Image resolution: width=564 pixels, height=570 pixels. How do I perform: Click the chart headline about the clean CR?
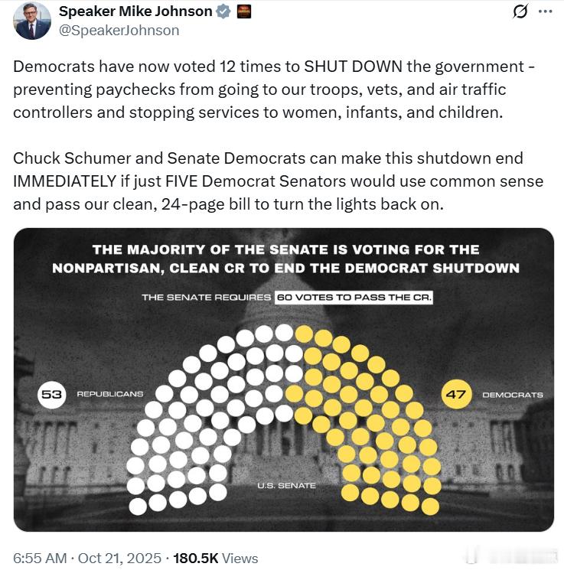pyautogui.click(x=285, y=259)
